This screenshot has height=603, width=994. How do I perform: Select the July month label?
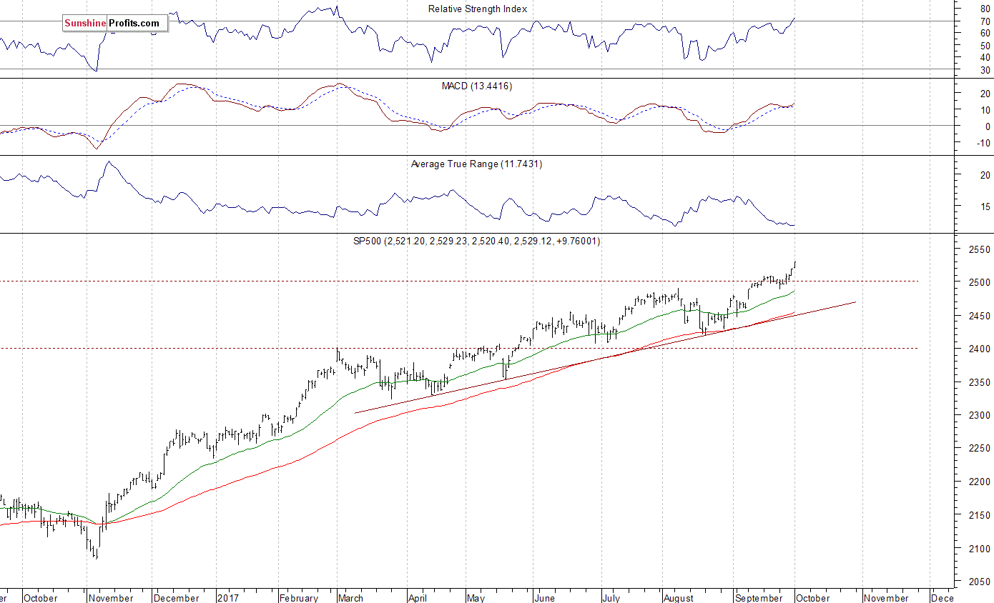(x=612, y=598)
